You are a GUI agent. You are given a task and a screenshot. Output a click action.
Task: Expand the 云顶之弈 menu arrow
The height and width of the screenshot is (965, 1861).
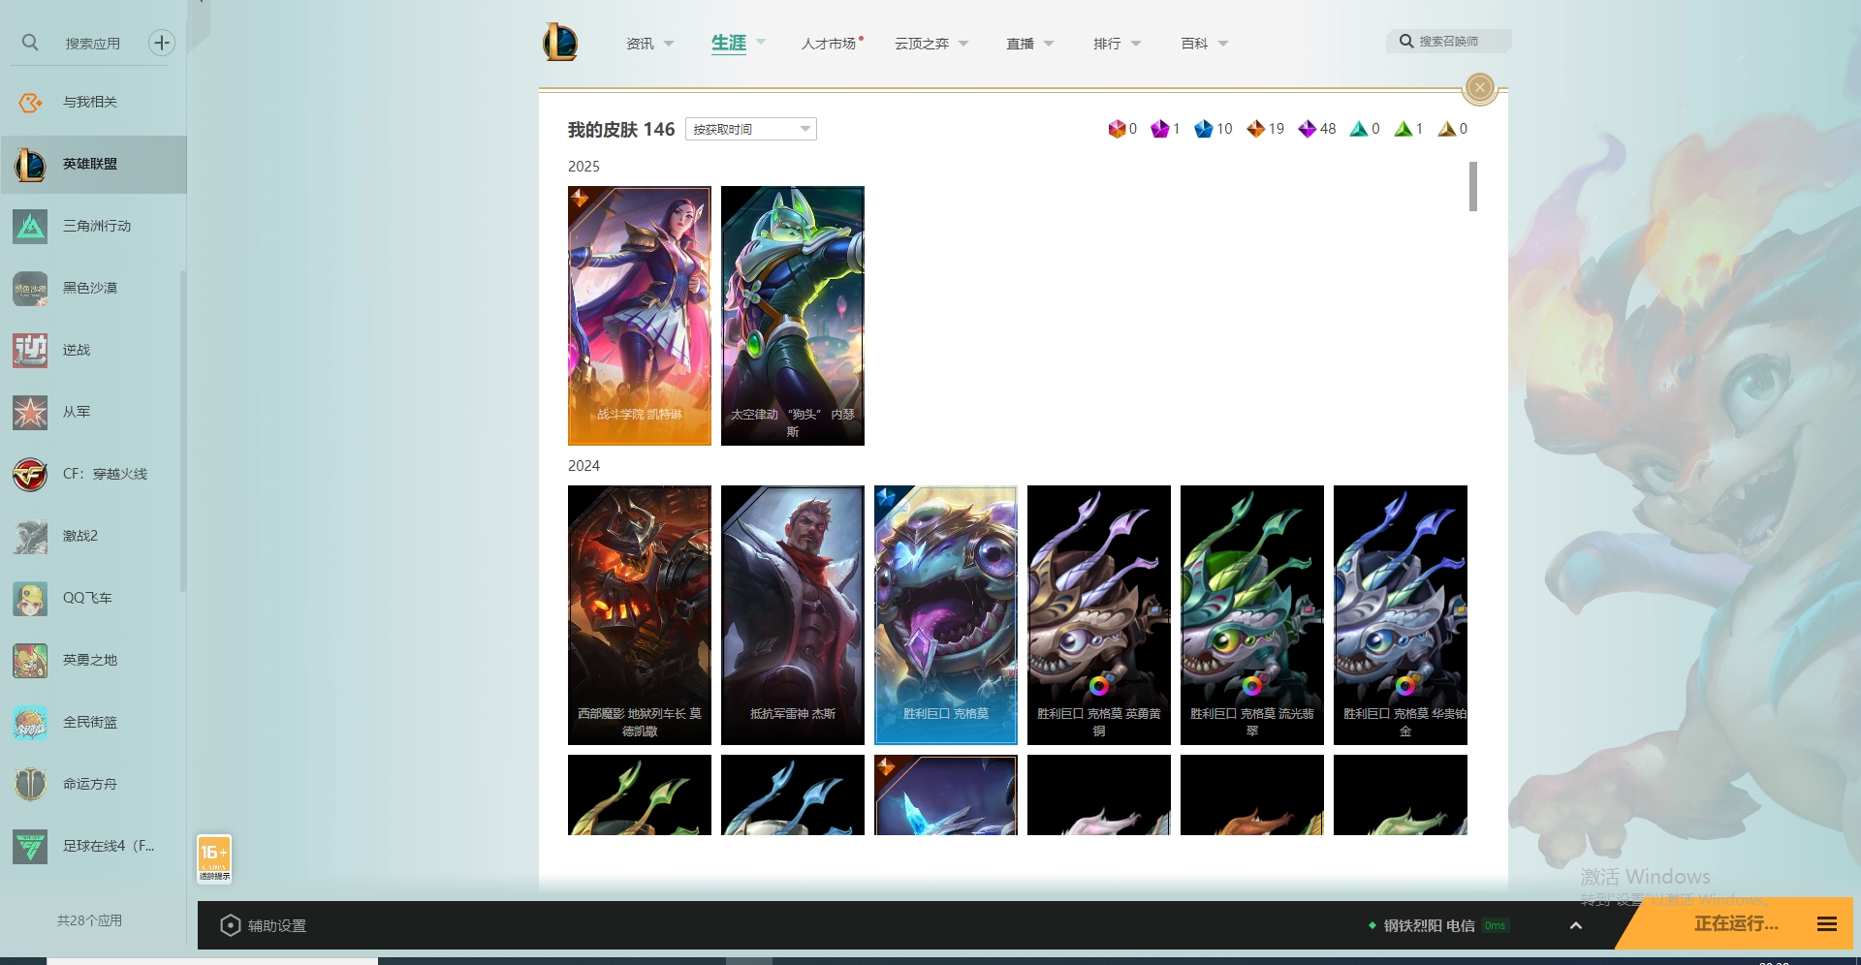[x=963, y=44]
